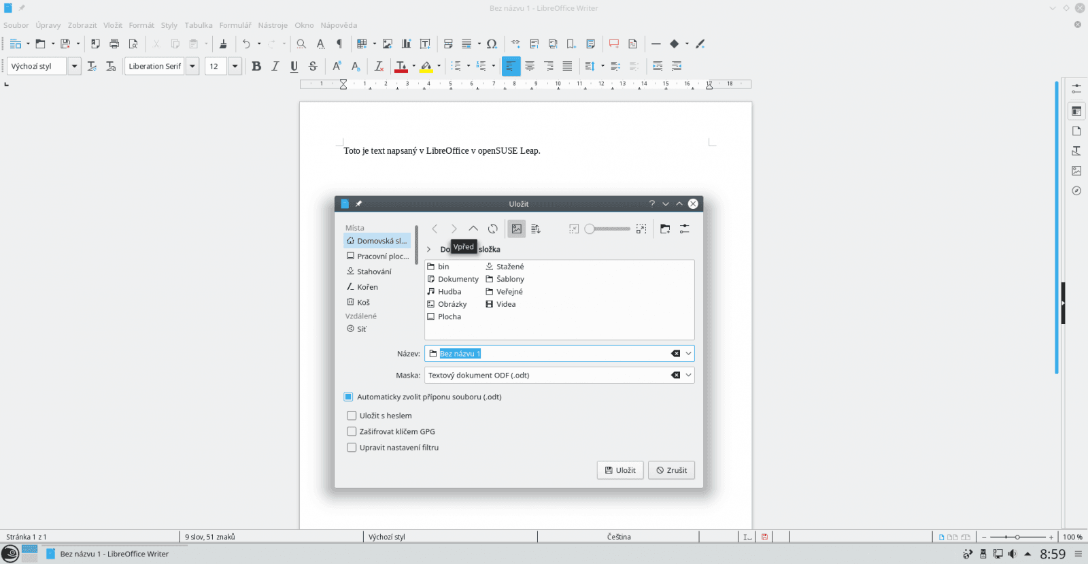Enable Uložit s heslem checkbox
The width and height of the screenshot is (1088, 564).
tap(352, 416)
